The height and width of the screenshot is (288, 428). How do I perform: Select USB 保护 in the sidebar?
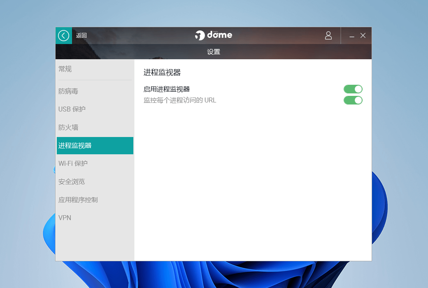click(x=72, y=109)
